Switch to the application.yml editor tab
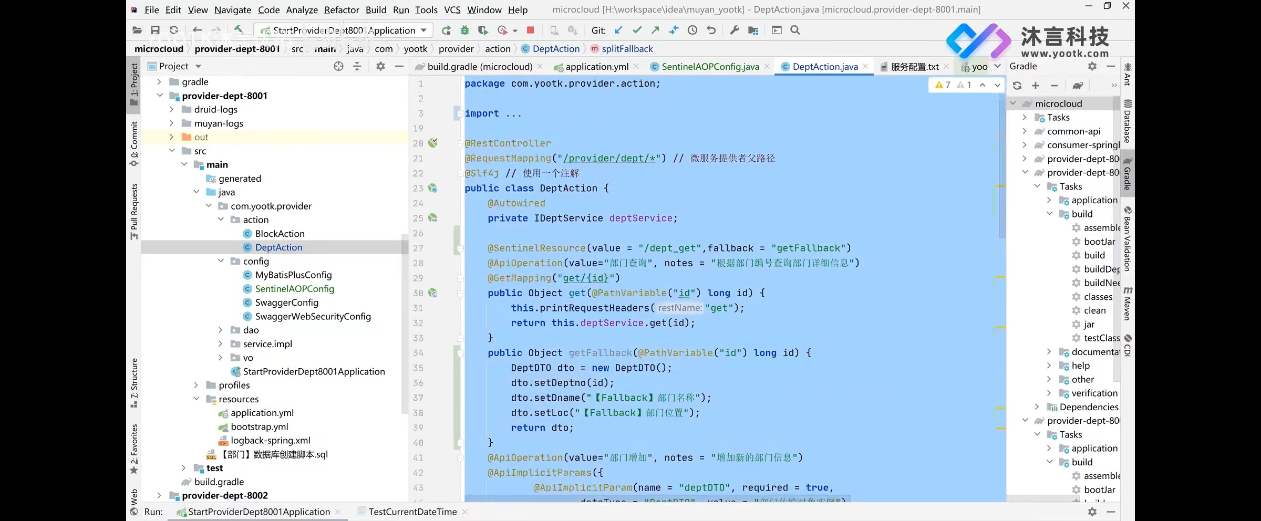Image resolution: width=1261 pixels, height=521 pixels. click(x=597, y=67)
